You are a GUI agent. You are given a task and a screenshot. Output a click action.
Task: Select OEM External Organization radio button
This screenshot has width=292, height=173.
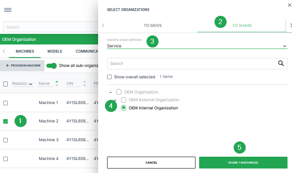(x=124, y=100)
